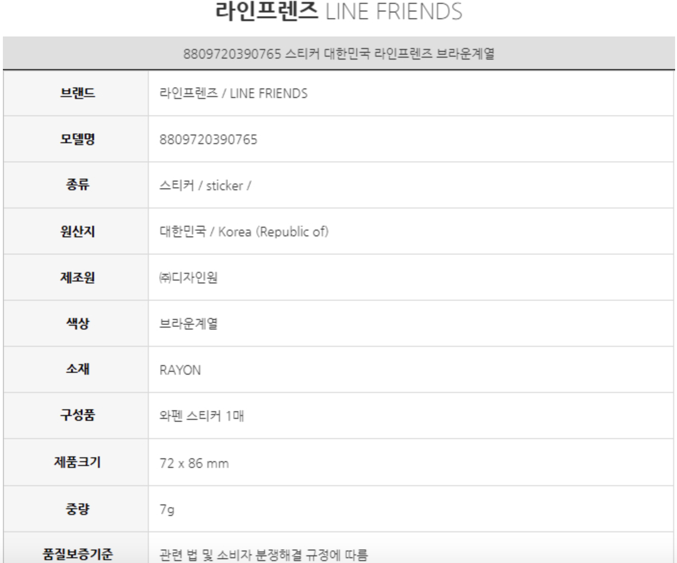Click the ㈜디자인원 manufacturer value

(x=188, y=278)
